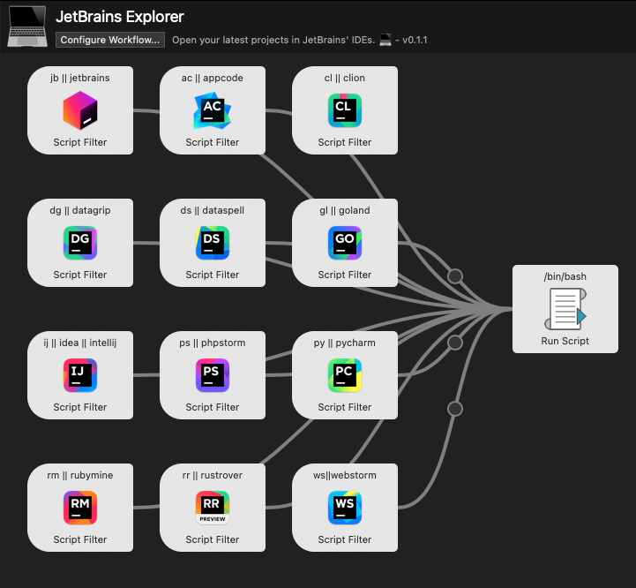Click 'Script Filter' caption under the WS icon
Image resolution: width=636 pixels, height=588 pixels.
click(x=344, y=539)
